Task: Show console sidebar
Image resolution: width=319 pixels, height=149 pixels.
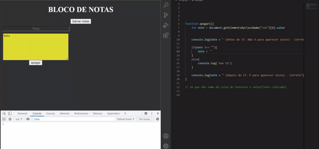Action: pos(4,119)
